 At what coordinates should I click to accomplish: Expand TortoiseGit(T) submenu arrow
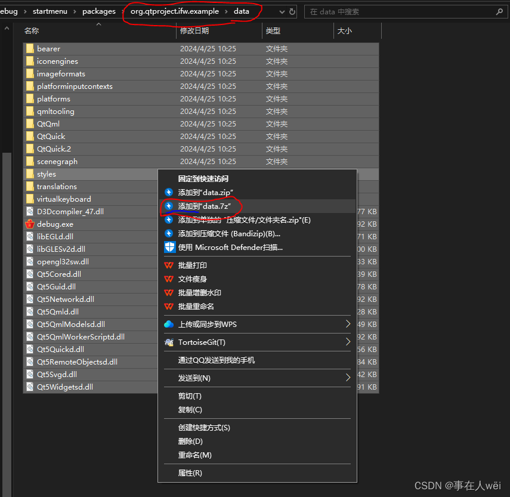(348, 342)
